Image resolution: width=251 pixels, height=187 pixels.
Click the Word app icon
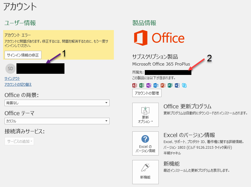point(177,85)
